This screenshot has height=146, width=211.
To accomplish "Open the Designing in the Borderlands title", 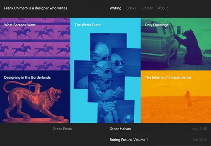I will (x=27, y=78).
